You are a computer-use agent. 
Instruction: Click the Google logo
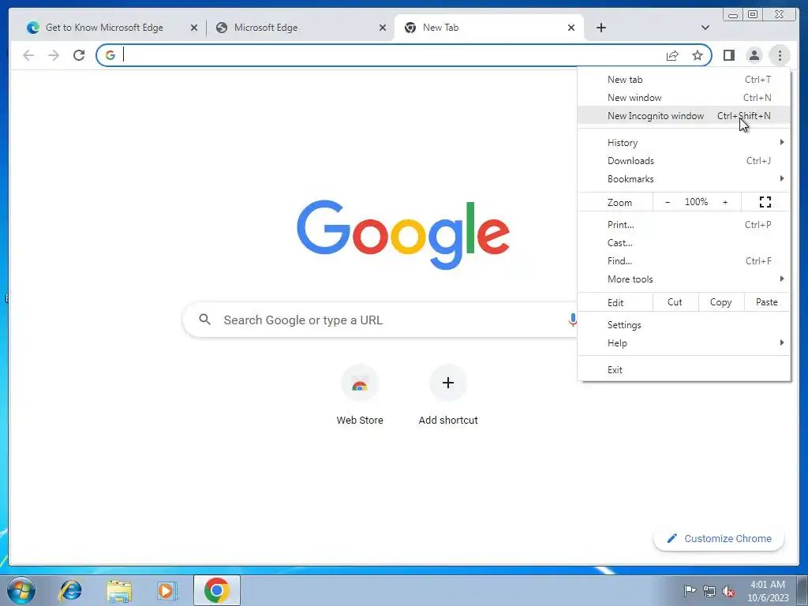(x=403, y=234)
